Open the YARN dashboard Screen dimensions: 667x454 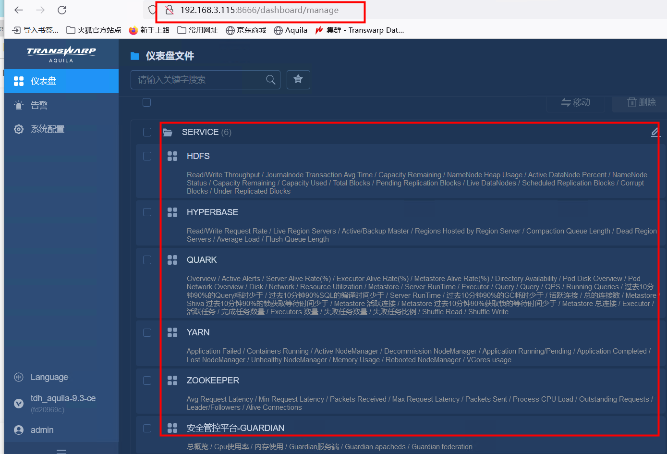198,332
